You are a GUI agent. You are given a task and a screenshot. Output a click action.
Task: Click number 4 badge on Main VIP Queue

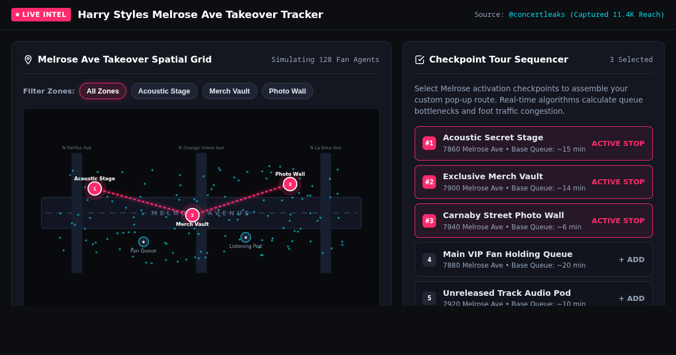click(x=429, y=260)
